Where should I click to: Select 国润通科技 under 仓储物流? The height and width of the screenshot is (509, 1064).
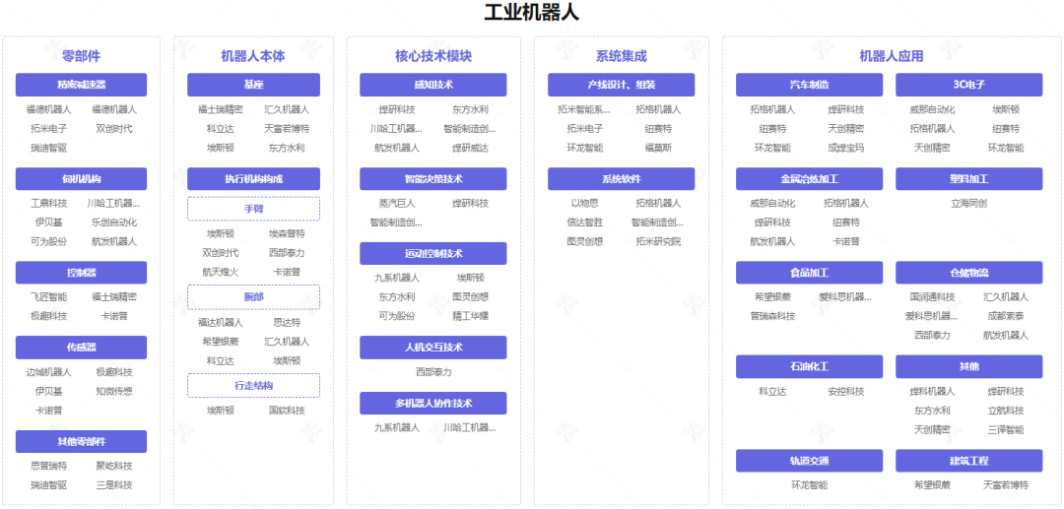[x=932, y=297]
